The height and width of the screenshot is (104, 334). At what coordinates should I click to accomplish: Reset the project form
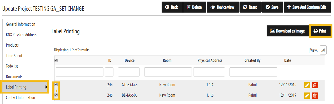coord(250,7)
